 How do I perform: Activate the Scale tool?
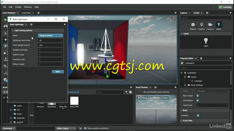(x=6, y=52)
